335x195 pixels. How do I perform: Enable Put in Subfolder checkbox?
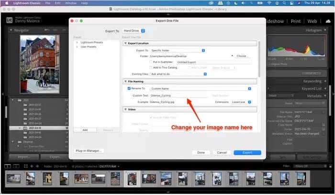pyautogui.click(x=151, y=62)
